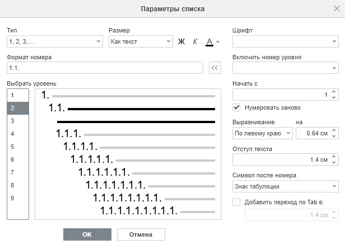Screen dimensions: 345x249
Task: Increase the Начать с value
Action: [x=334, y=92]
